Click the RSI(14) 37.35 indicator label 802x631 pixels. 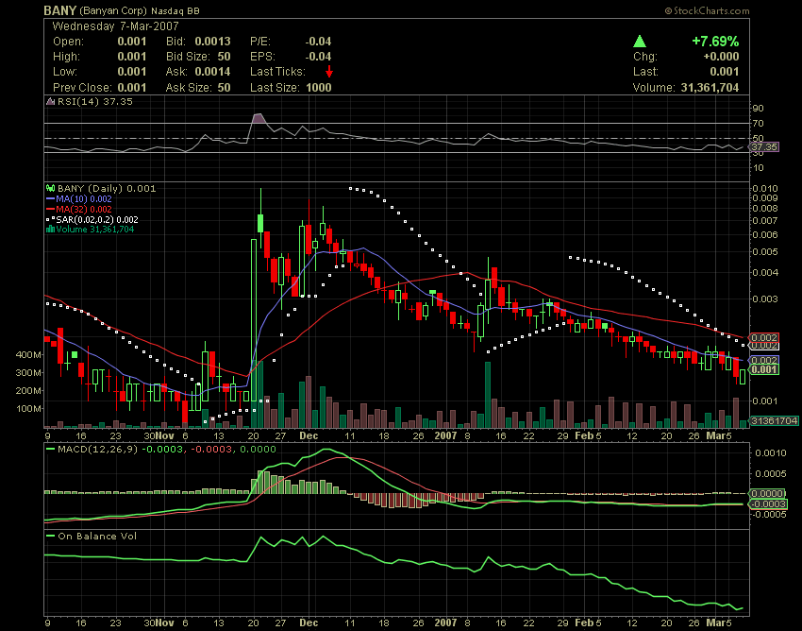[x=94, y=101]
